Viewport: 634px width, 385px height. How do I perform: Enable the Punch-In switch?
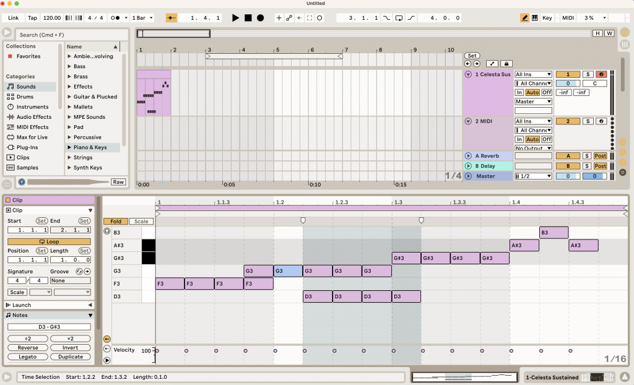pyautogui.click(x=387, y=18)
